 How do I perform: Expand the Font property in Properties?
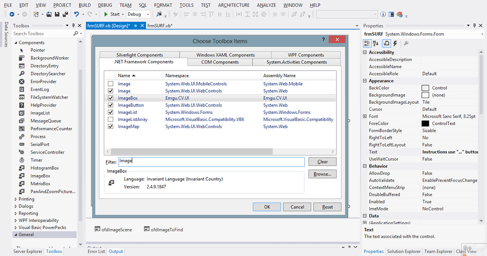pos(365,116)
